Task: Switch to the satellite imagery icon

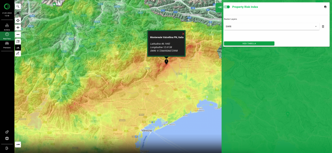Action: (18, 54)
